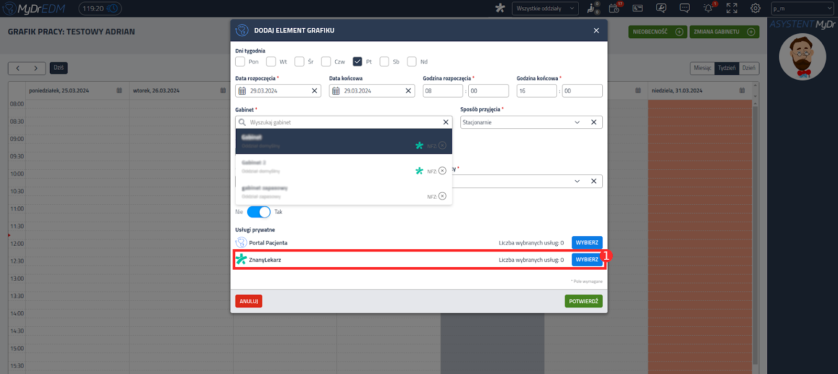Open settings gear icon
The image size is (838, 374).
755,8
